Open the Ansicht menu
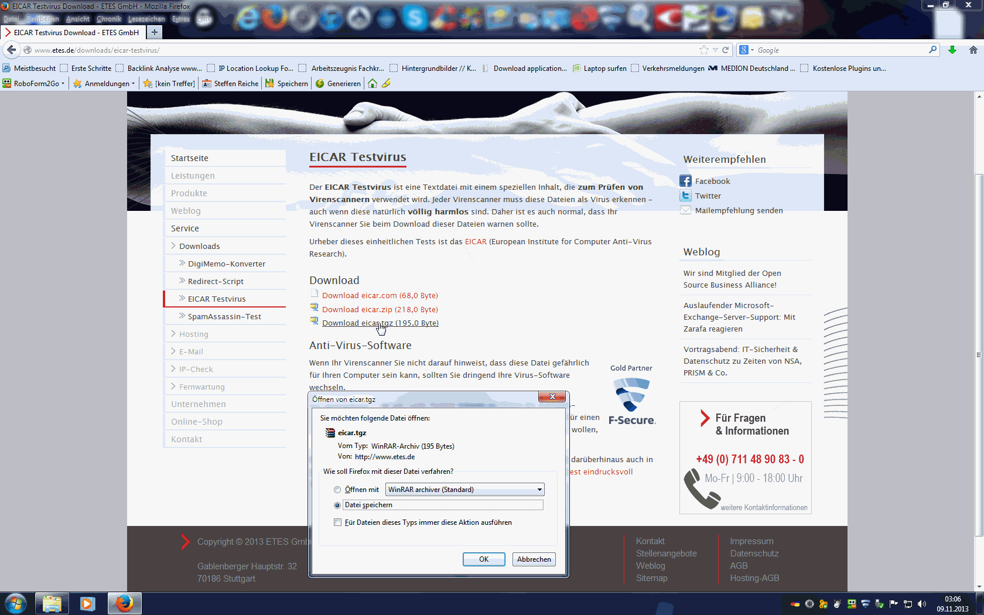984x615 pixels. (x=77, y=19)
